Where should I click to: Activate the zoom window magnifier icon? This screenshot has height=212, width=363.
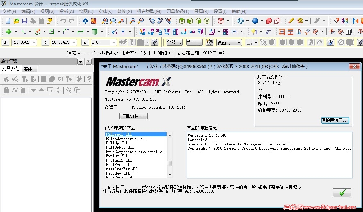coord(113,21)
